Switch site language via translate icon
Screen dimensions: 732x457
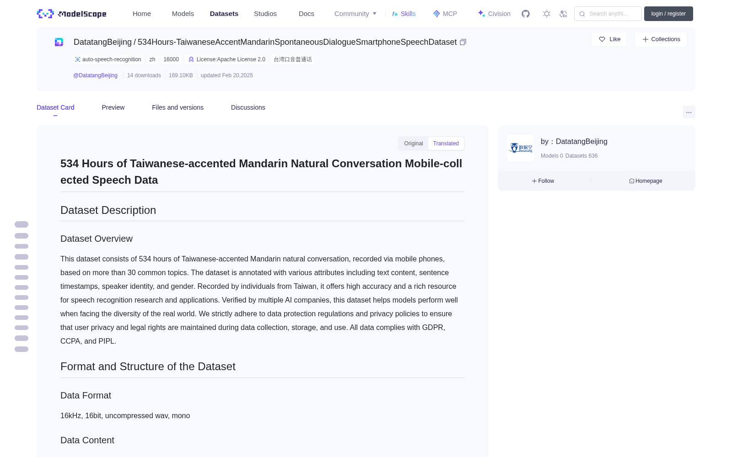click(x=563, y=14)
